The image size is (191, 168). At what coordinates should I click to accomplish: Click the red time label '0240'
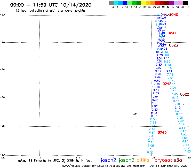(x=174, y=15)
